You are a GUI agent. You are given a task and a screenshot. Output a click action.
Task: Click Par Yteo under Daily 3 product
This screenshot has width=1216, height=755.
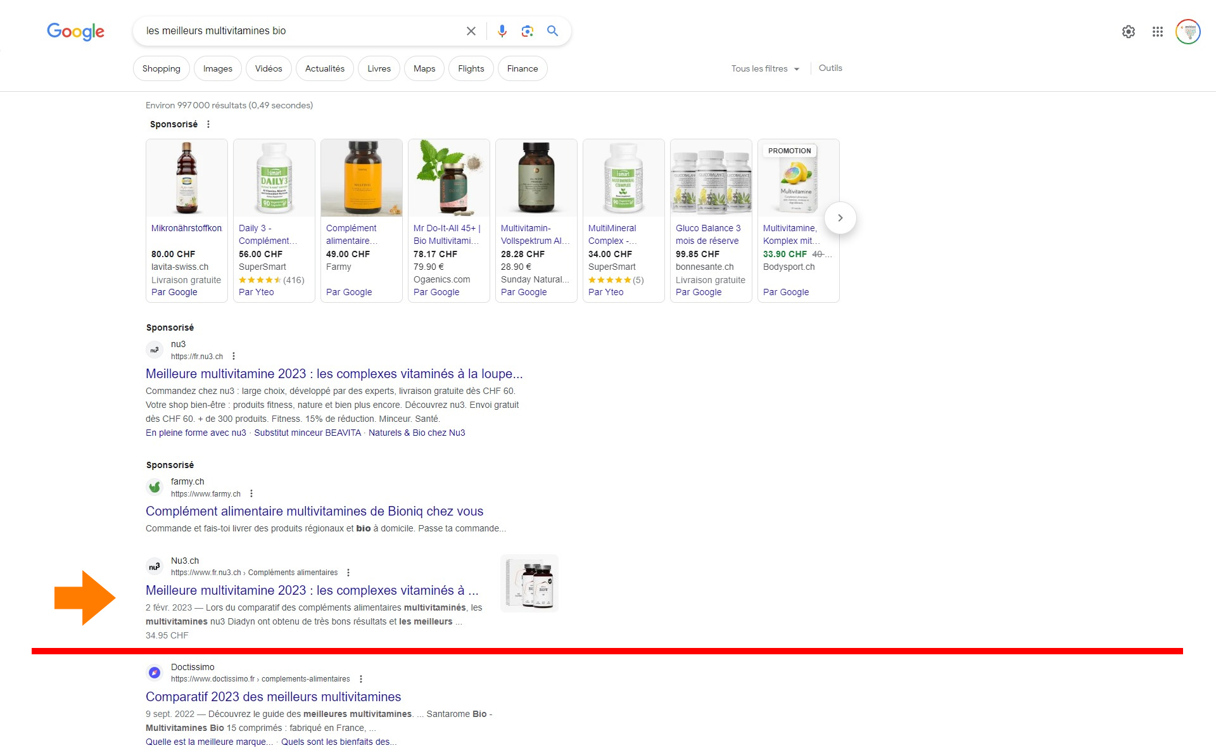point(256,292)
